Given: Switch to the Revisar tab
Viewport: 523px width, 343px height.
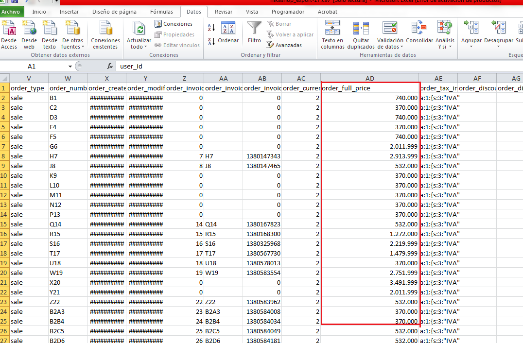Looking at the screenshot, I should pos(224,12).
